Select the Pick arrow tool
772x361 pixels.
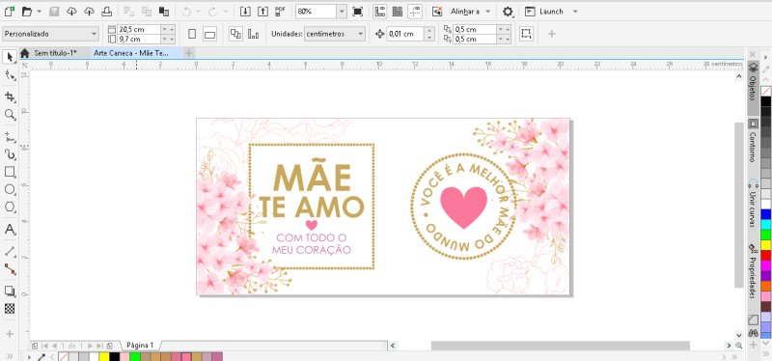[10, 57]
